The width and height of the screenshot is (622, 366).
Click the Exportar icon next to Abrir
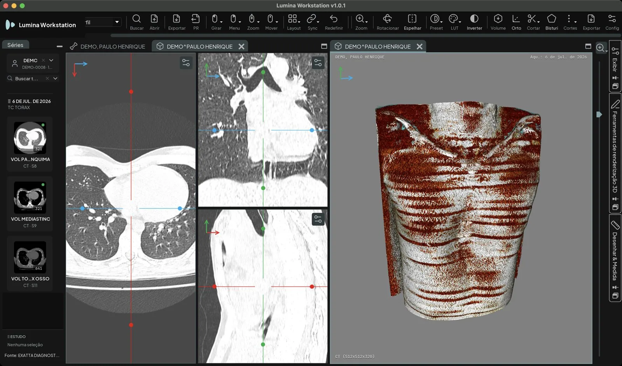click(x=176, y=22)
